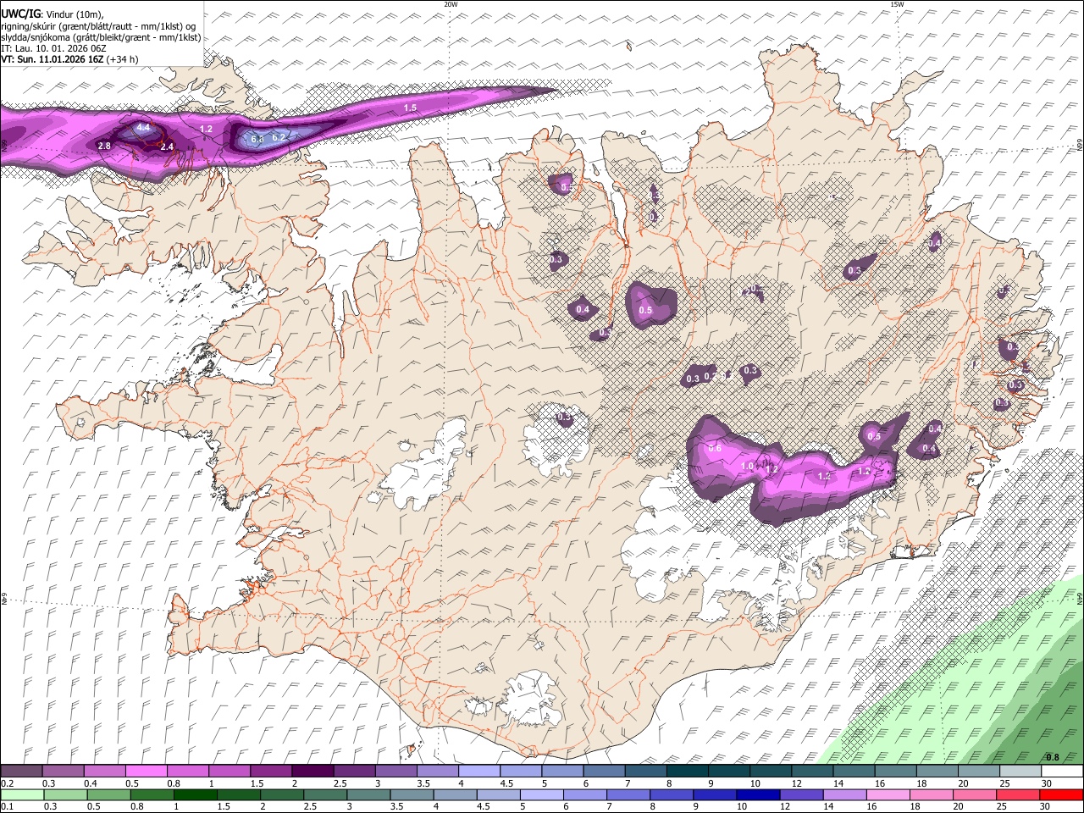Screen dimensions: 1084x813
Task: Click upper legend swatch between 4 and 4.5
Action: (x=478, y=772)
